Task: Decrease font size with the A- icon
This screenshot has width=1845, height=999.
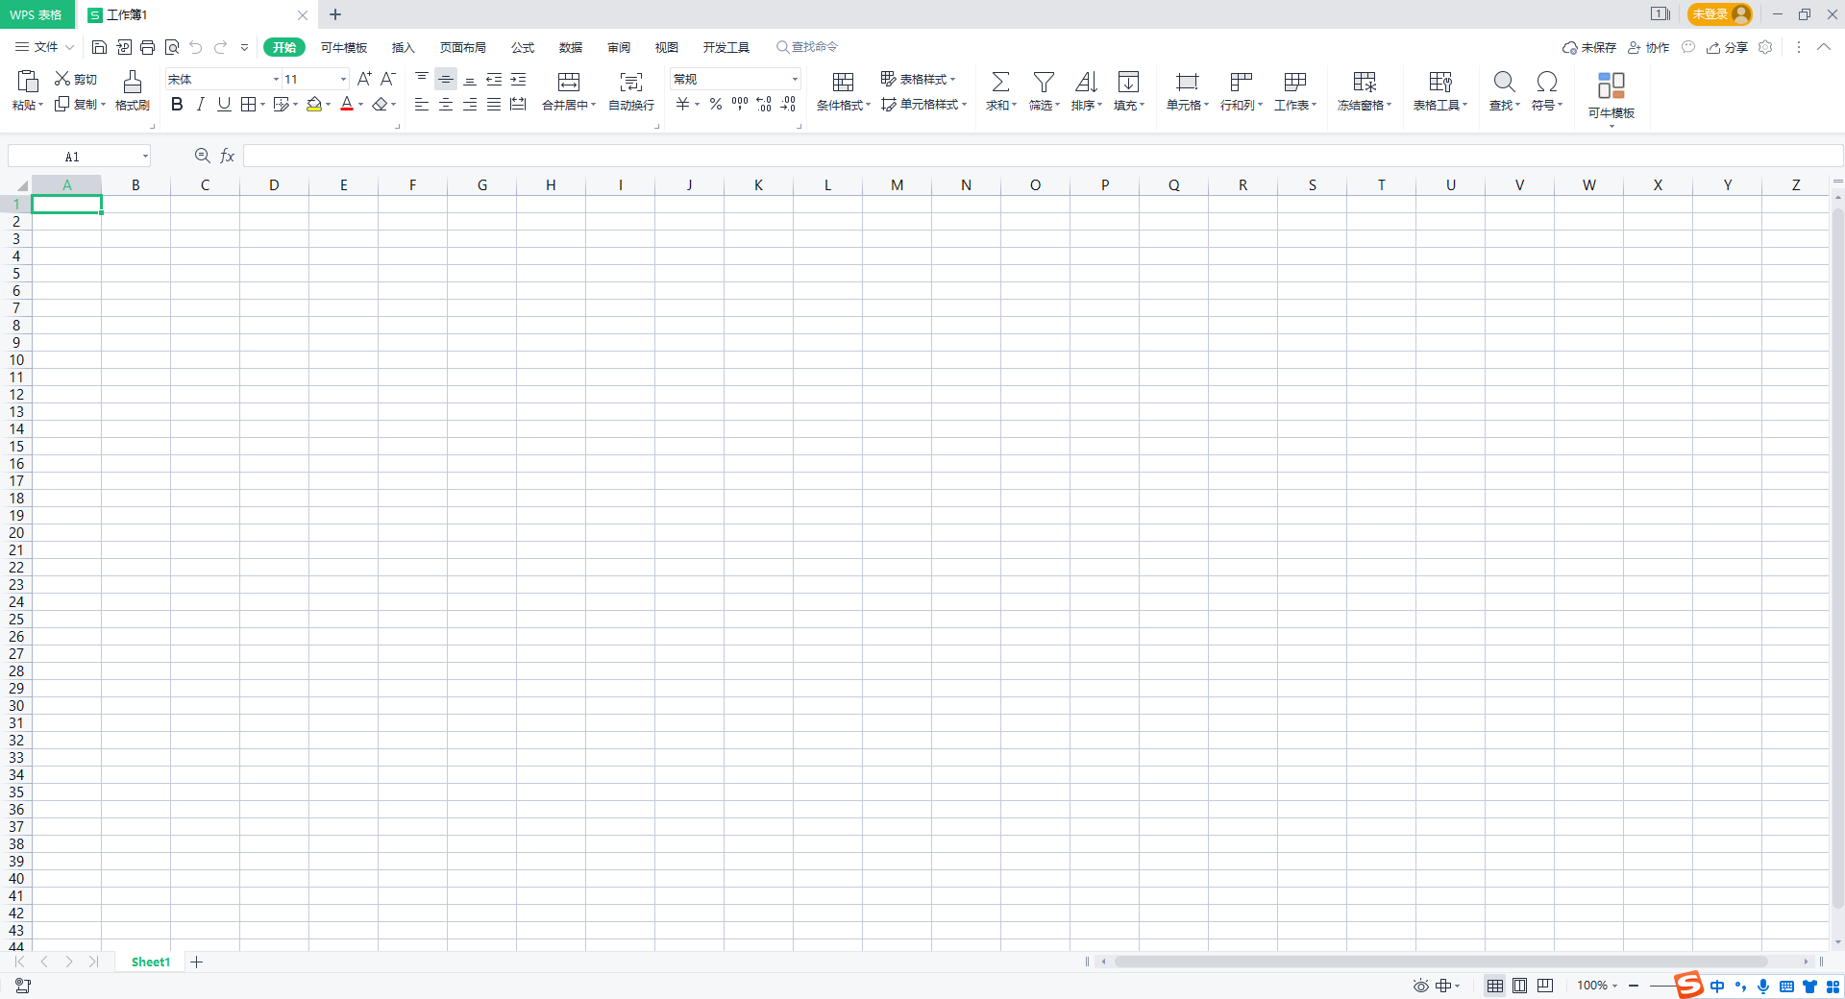Action: tap(388, 79)
